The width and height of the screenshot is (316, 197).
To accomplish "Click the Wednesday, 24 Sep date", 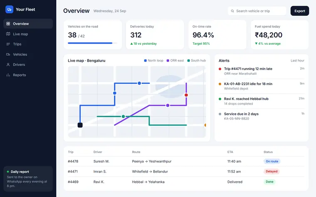I will tap(110, 11).
